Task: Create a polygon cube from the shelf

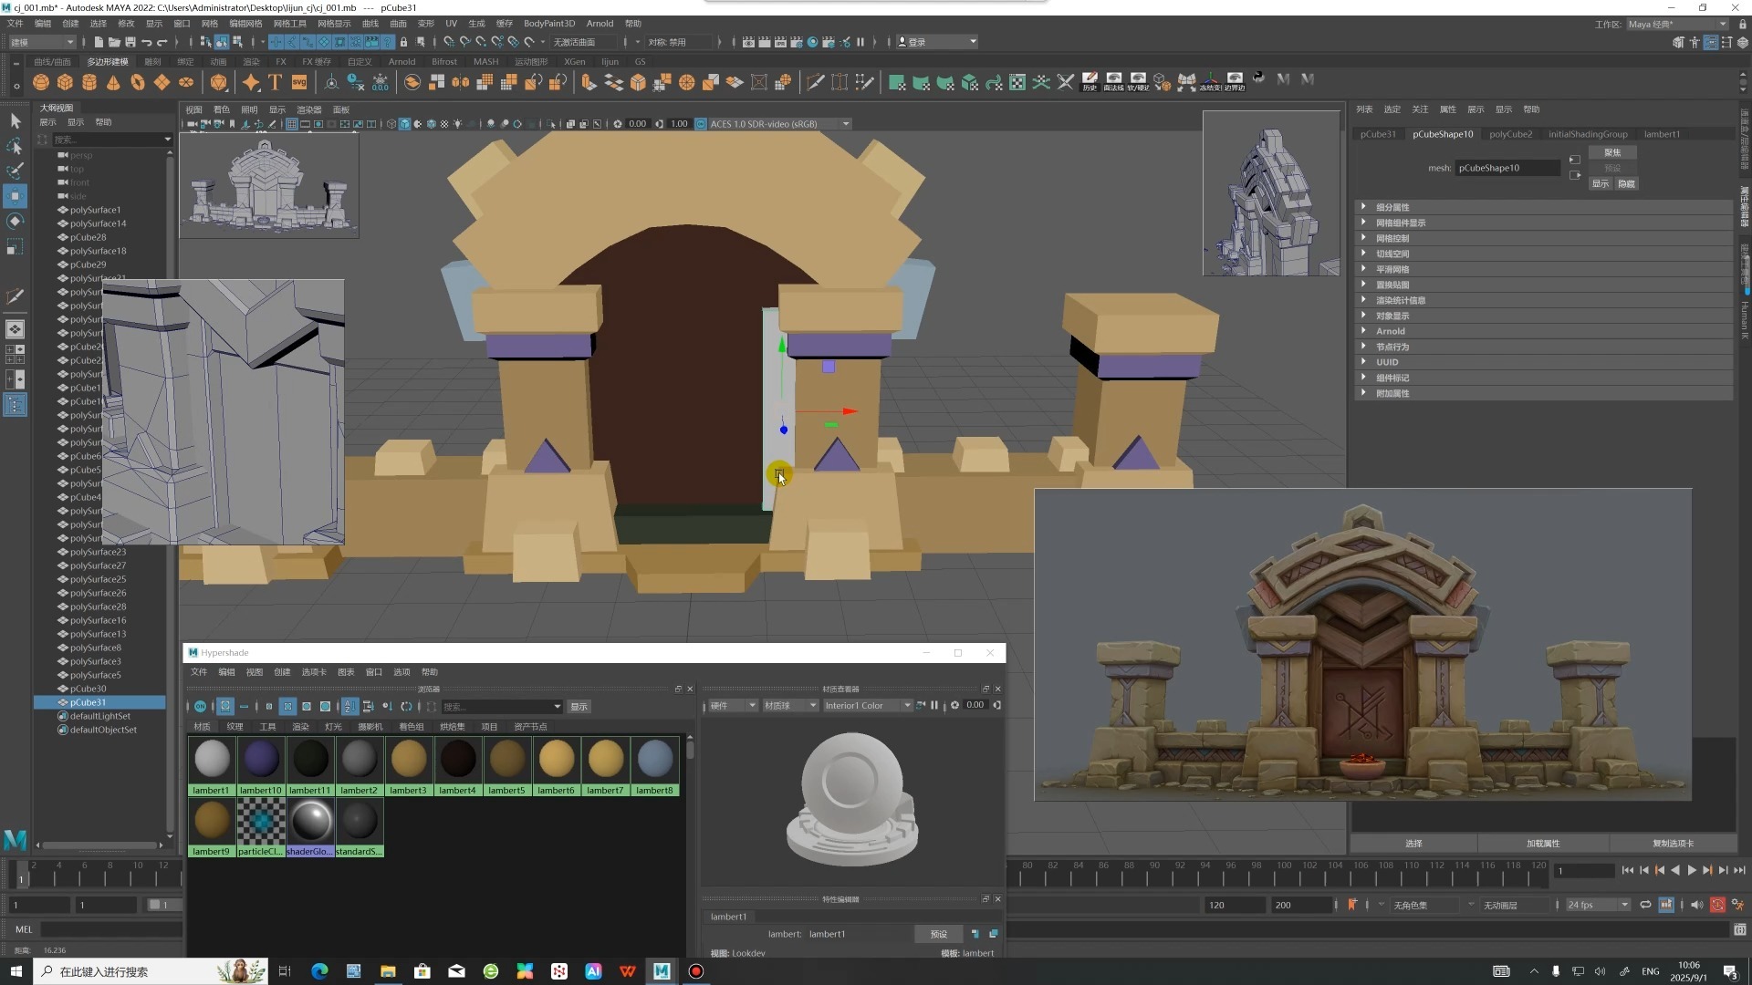Action: click(65, 82)
